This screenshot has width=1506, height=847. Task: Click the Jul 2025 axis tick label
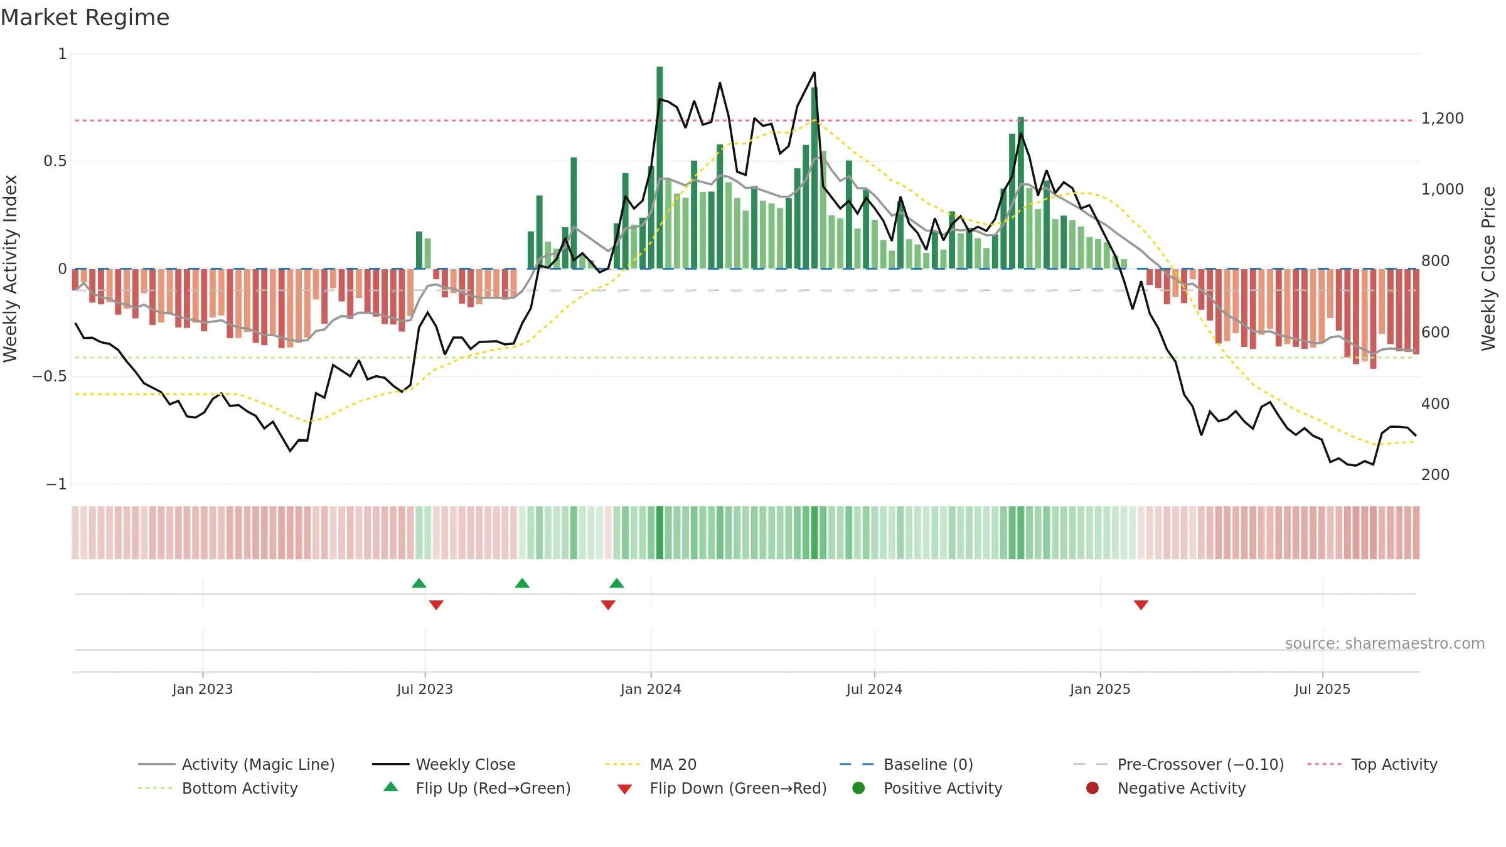(1322, 689)
